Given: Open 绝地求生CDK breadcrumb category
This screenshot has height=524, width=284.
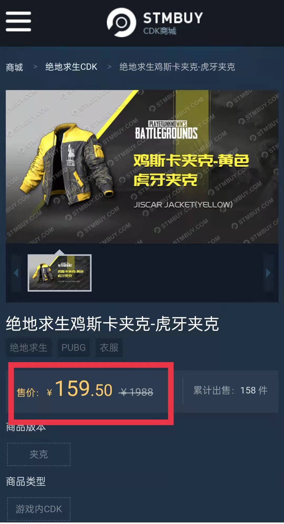Looking at the screenshot, I should pos(71,67).
